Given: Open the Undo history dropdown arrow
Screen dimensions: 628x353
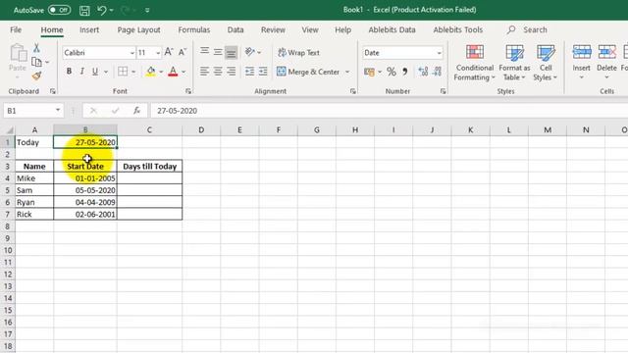Looking at the screenshot, I should [111, 10].
